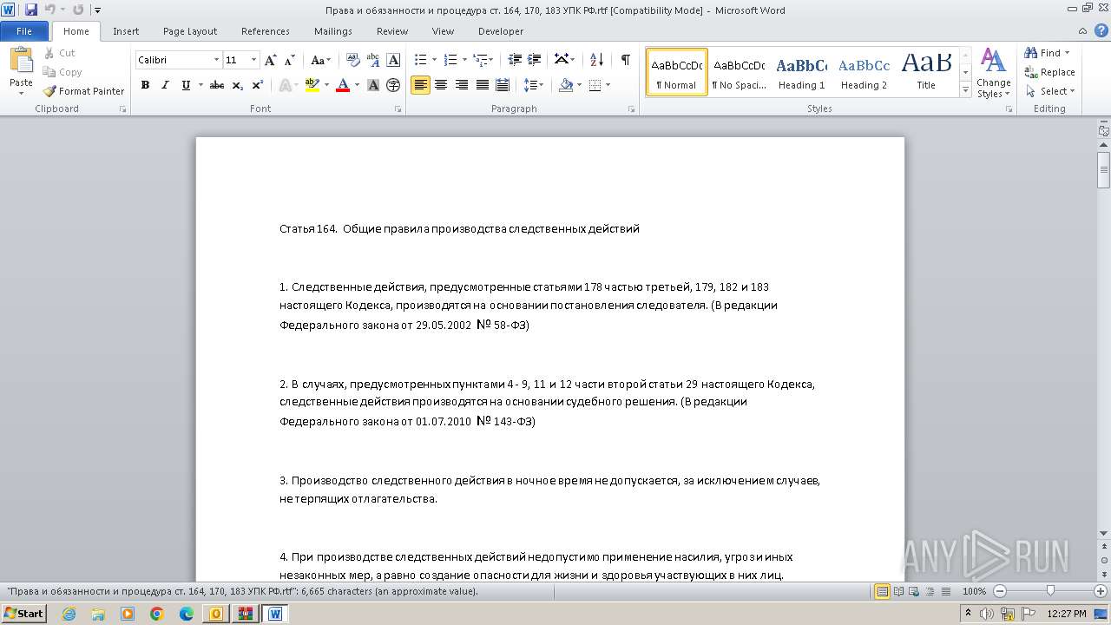
Task: Click Grow Font icon
Action: [271, 60]
